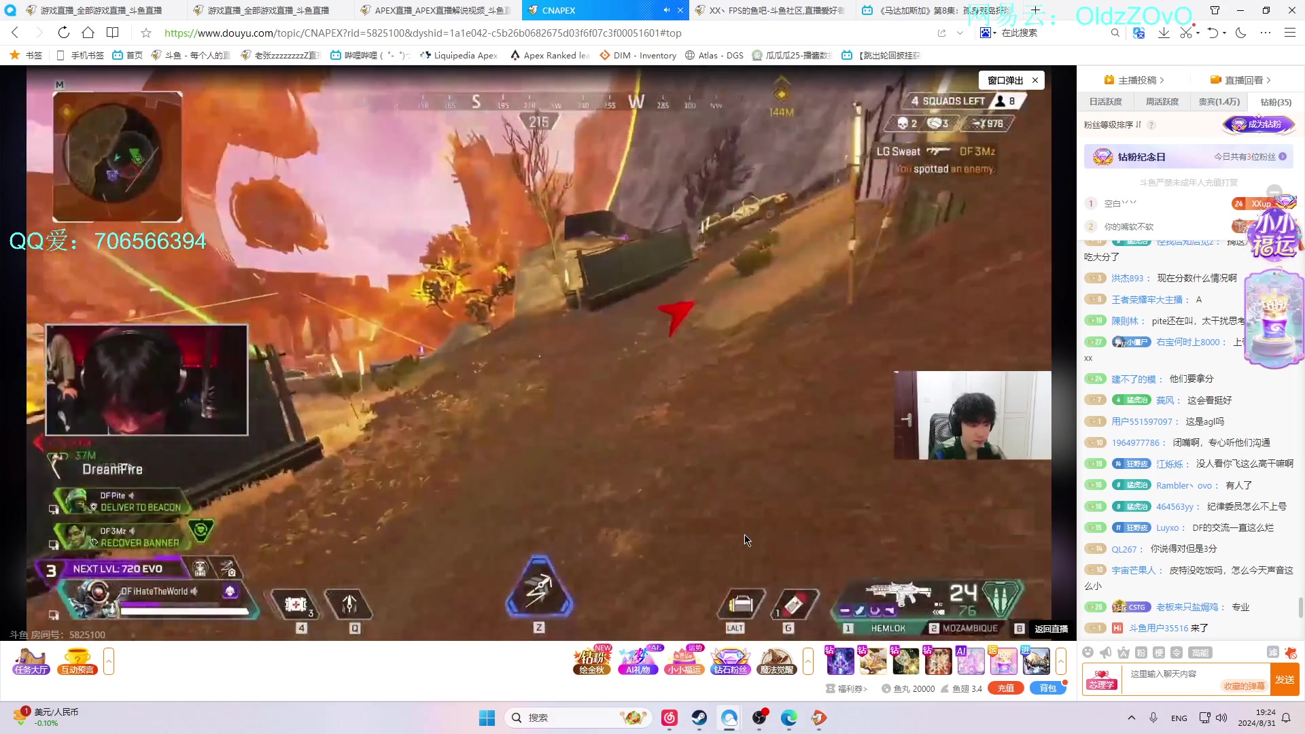Open the downloads arrow icon
Viewport: 1305px width, 734px height.
pos(1164,33)
